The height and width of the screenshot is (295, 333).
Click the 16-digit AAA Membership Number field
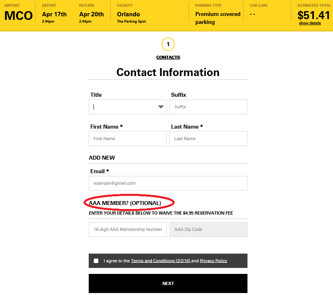pos(127,229)
